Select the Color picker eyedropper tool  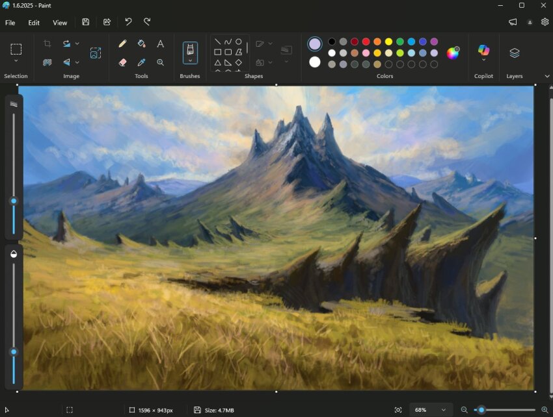click(141, 62)
